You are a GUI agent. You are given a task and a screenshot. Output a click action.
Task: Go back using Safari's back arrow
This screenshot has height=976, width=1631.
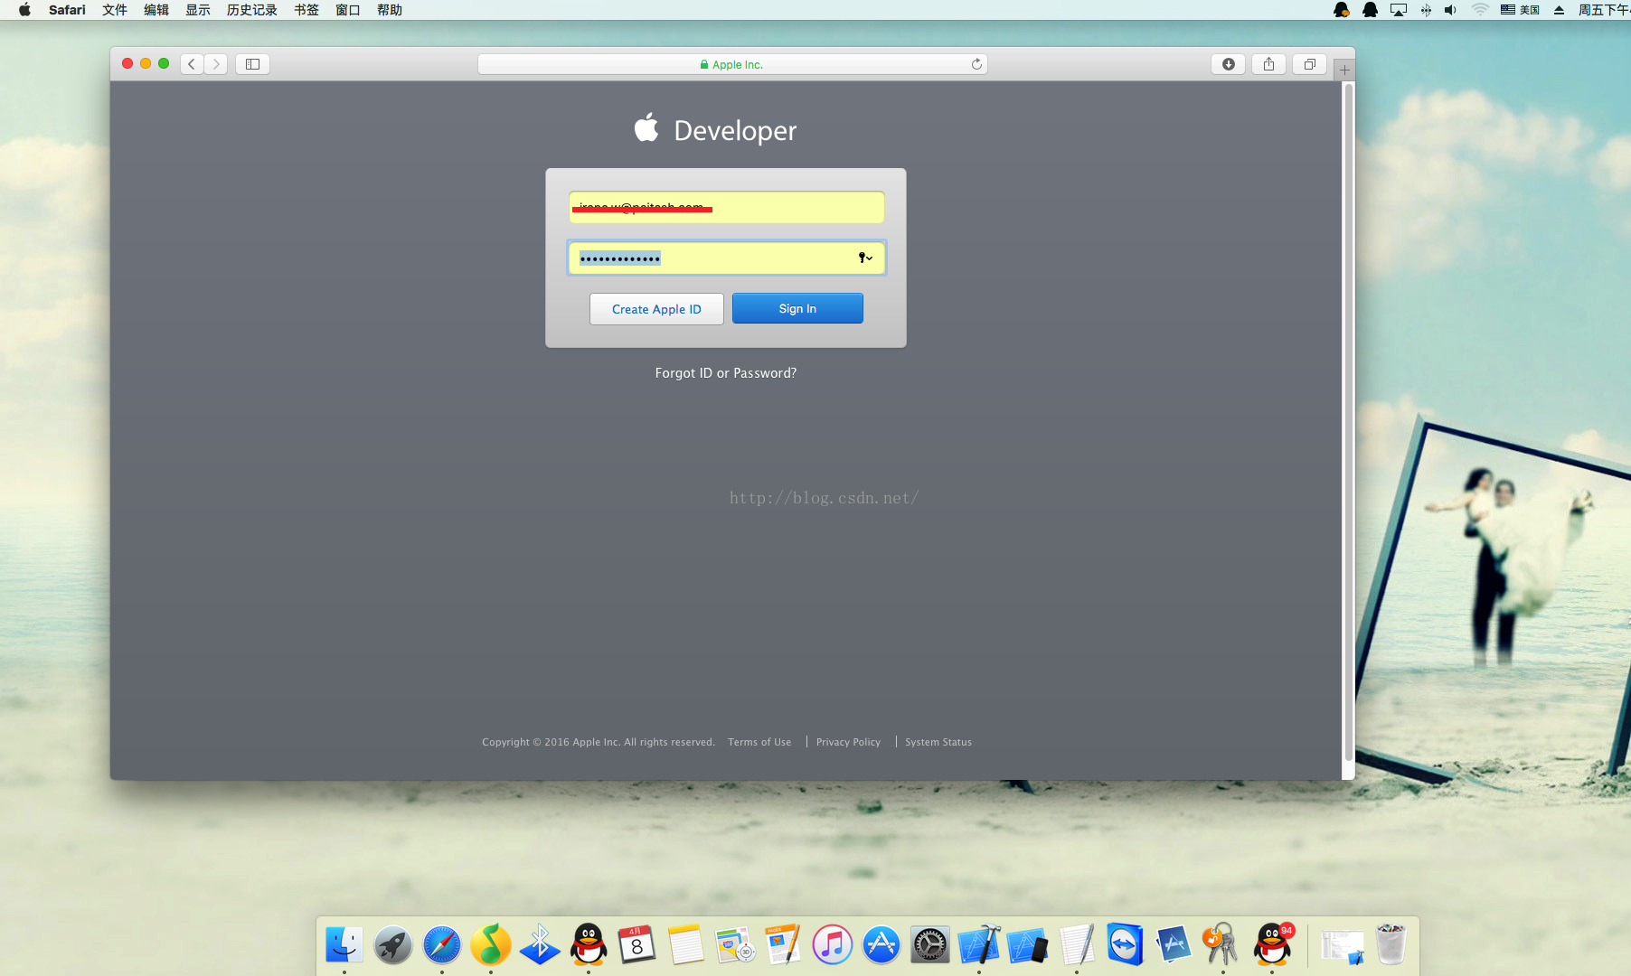[x=192, y=64]
